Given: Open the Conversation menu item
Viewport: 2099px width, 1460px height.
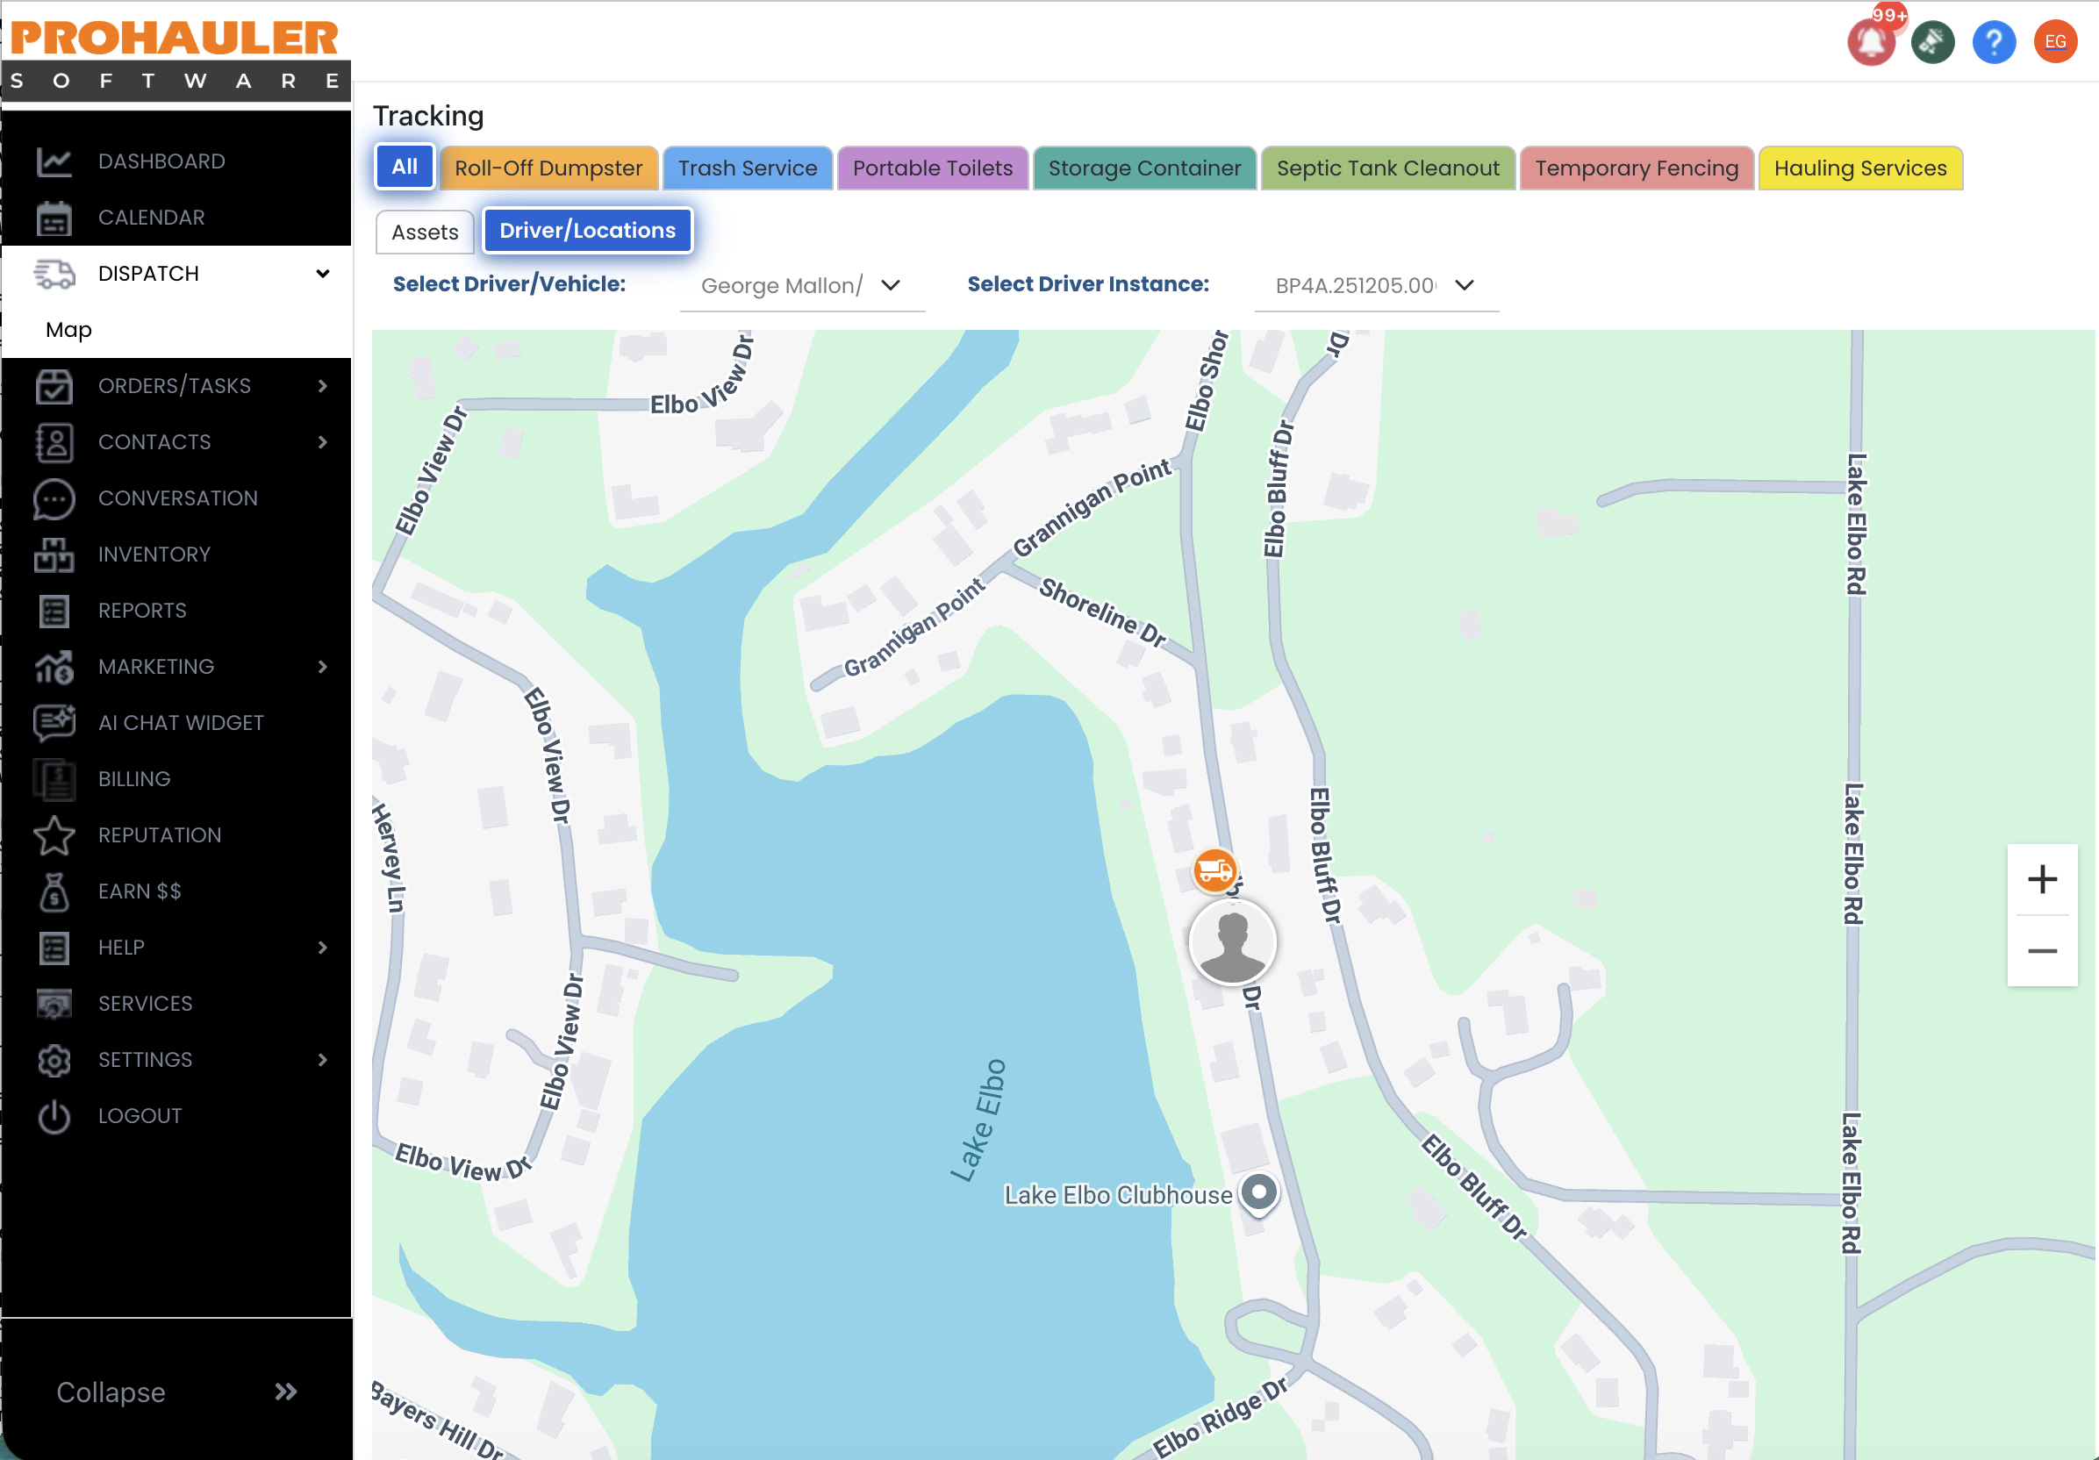Looking at the screenshot, I should click(178, 498).
